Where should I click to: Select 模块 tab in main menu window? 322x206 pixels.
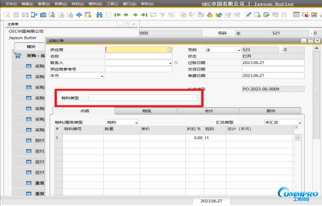coord(31,46)
